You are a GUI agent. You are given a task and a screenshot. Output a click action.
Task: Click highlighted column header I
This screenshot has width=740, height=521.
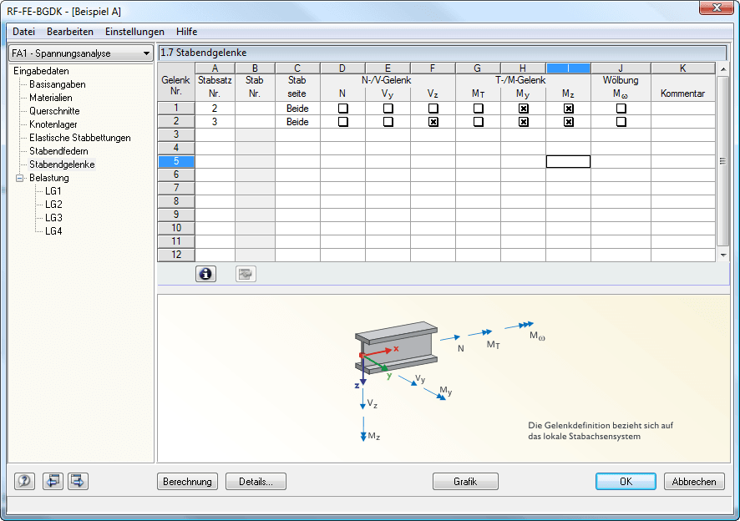[568, 68]
